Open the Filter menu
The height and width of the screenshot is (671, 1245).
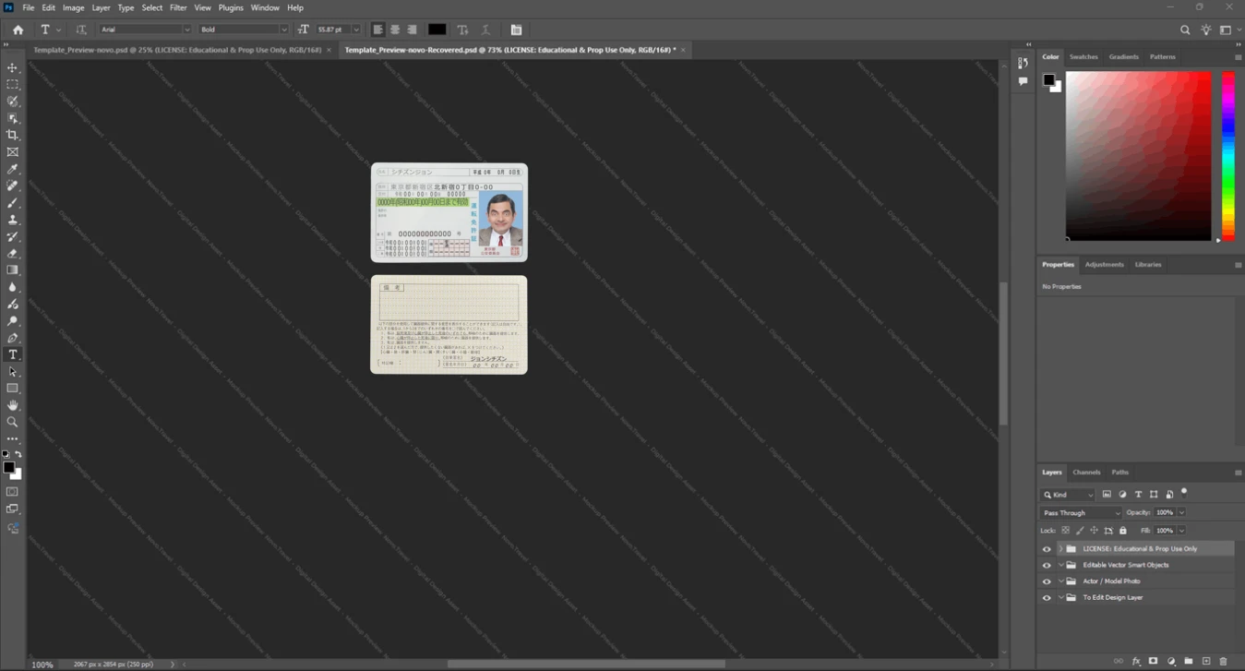pyautogui.click(x=178, y=7)
